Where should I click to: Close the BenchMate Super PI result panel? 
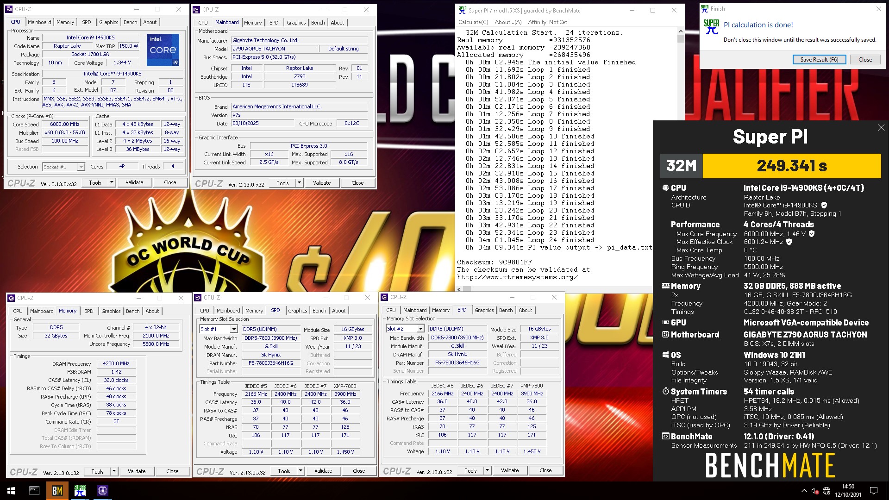(x=881, y=127)
